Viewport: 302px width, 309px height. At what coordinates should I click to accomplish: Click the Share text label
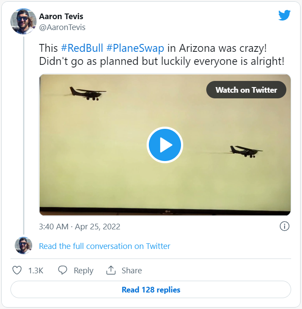click(x=131, y=271)
